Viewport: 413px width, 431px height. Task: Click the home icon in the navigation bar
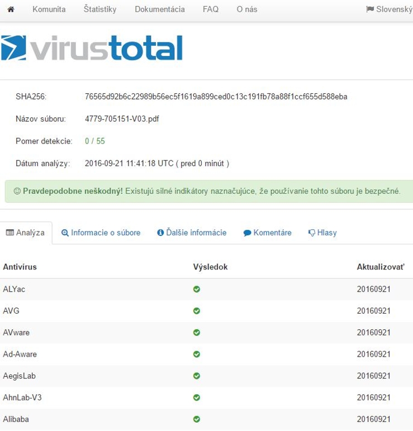(x=11, y=10)
